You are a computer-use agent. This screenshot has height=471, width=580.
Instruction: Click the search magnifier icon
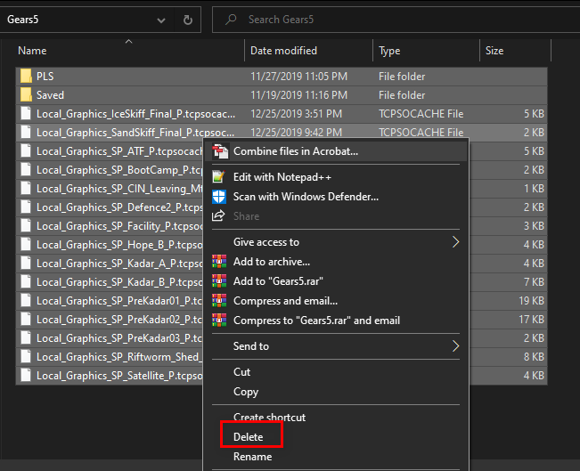tap(230, 19)
